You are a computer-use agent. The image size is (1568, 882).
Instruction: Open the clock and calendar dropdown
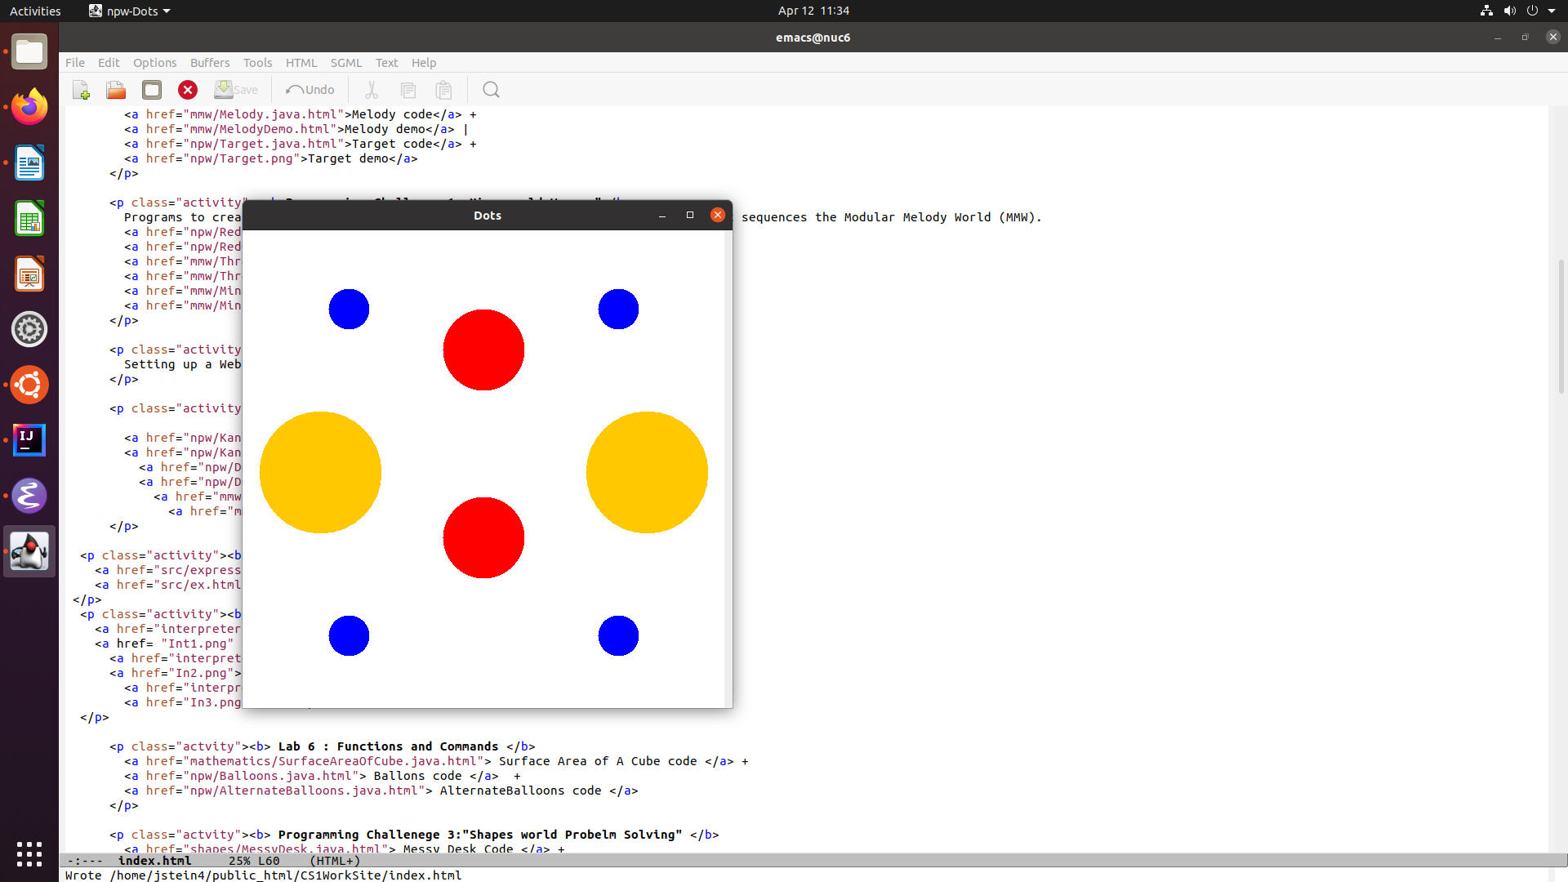tap(813, 11)
